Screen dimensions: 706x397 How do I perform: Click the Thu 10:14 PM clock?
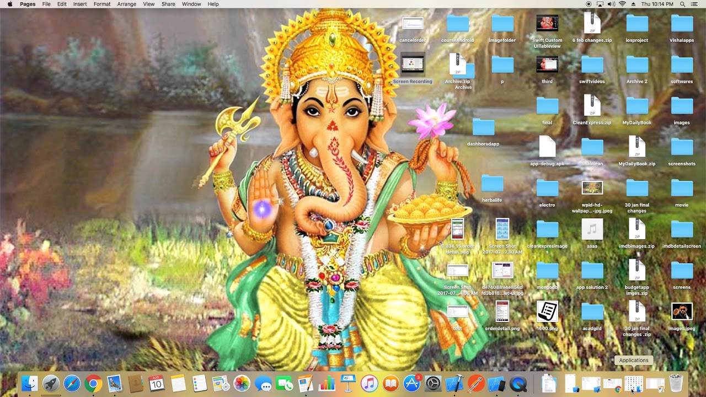coord(657,4)
